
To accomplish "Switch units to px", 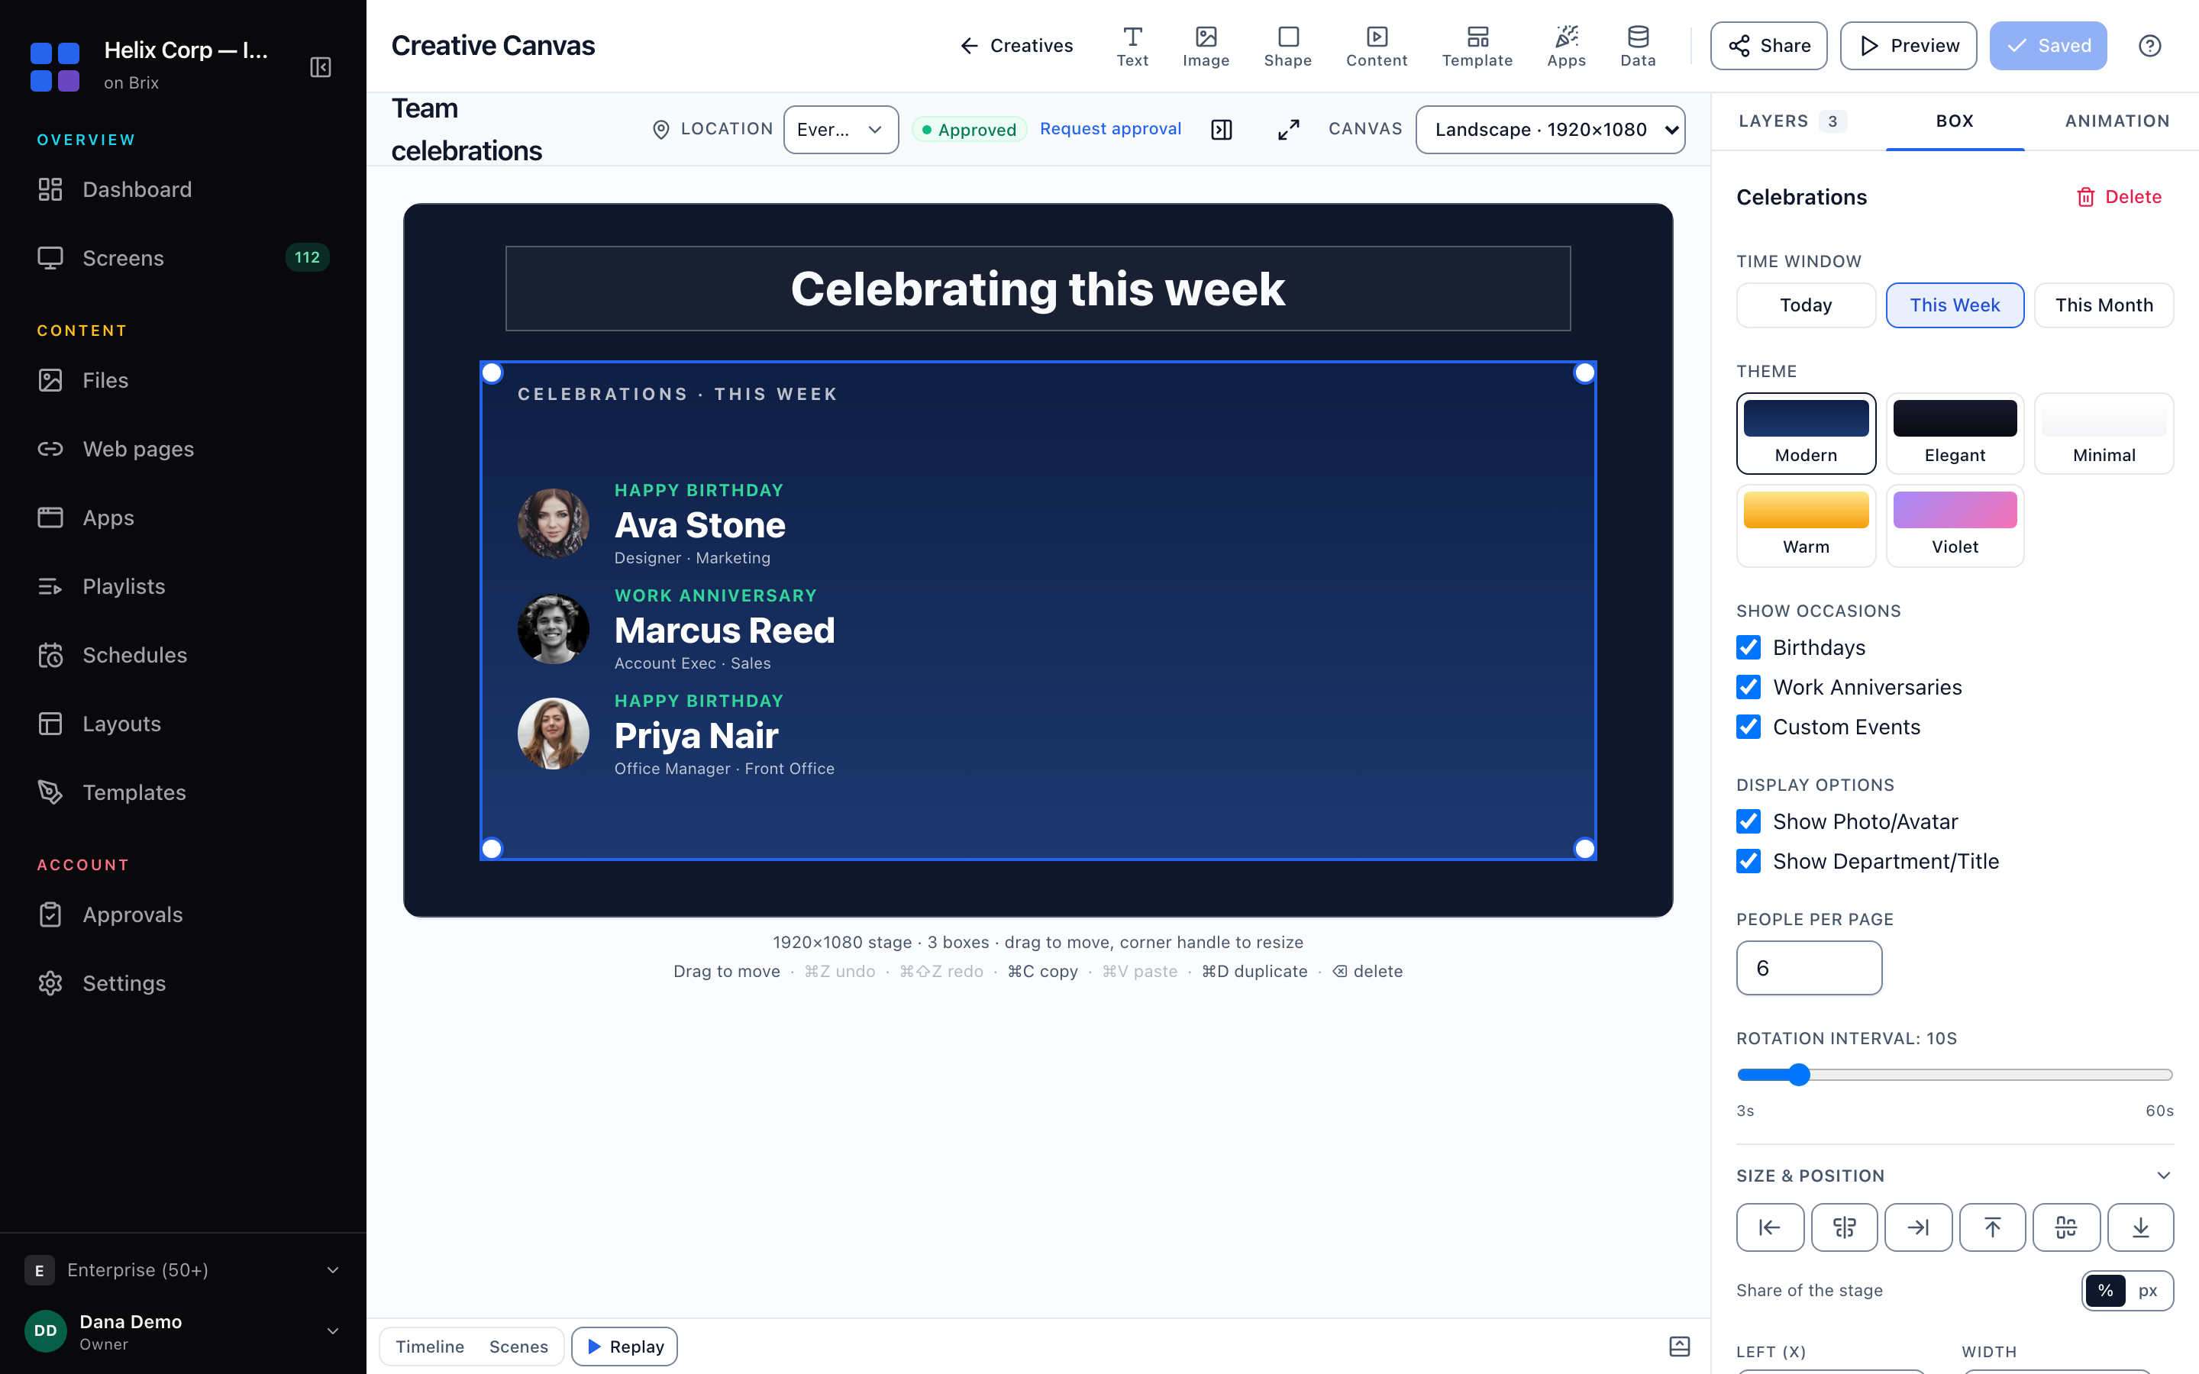I will tap(2147, 1290).
